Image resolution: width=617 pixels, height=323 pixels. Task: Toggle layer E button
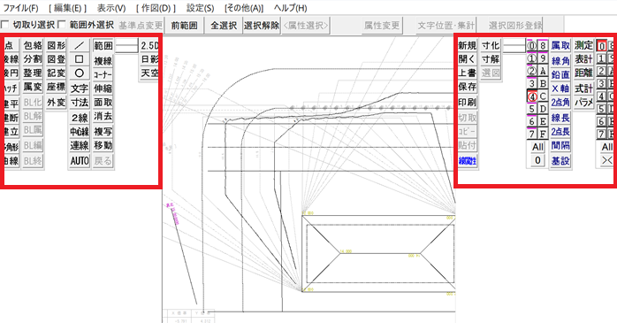[543, 121]
